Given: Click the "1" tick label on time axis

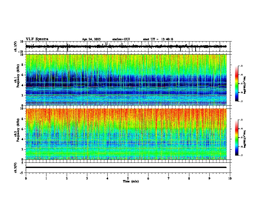Looking at the screenshot, I should 46,178.
